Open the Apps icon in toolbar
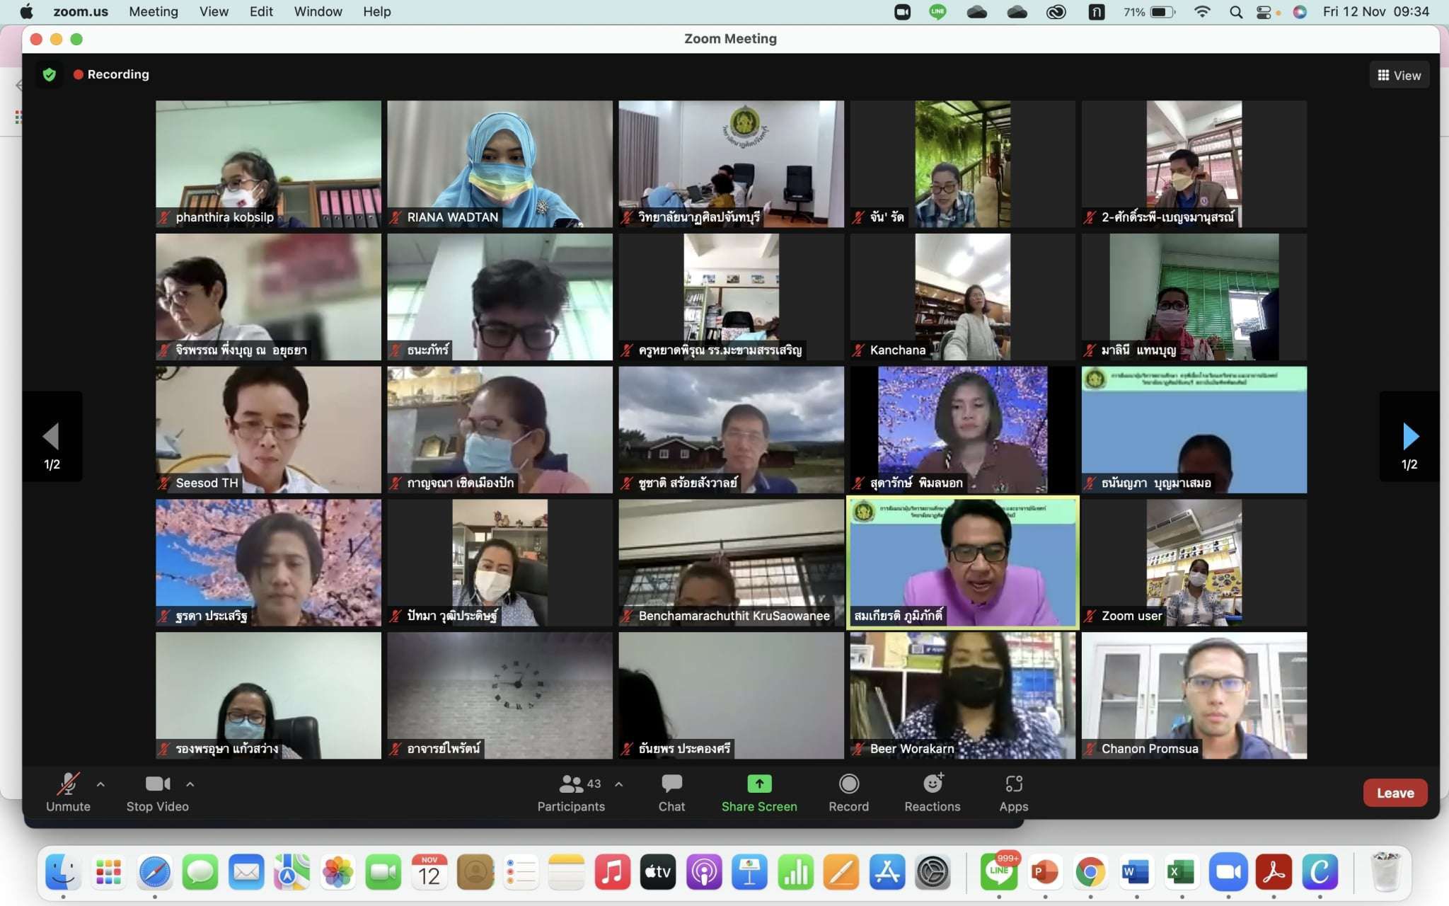 tap(1013, 784)
